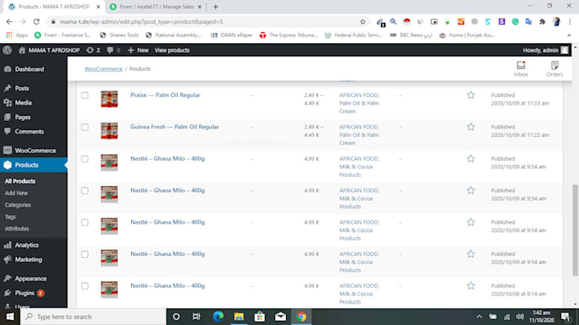Viewport: 579px width, 325px height.
Task: Reload the current page
Action: (36, 22)
